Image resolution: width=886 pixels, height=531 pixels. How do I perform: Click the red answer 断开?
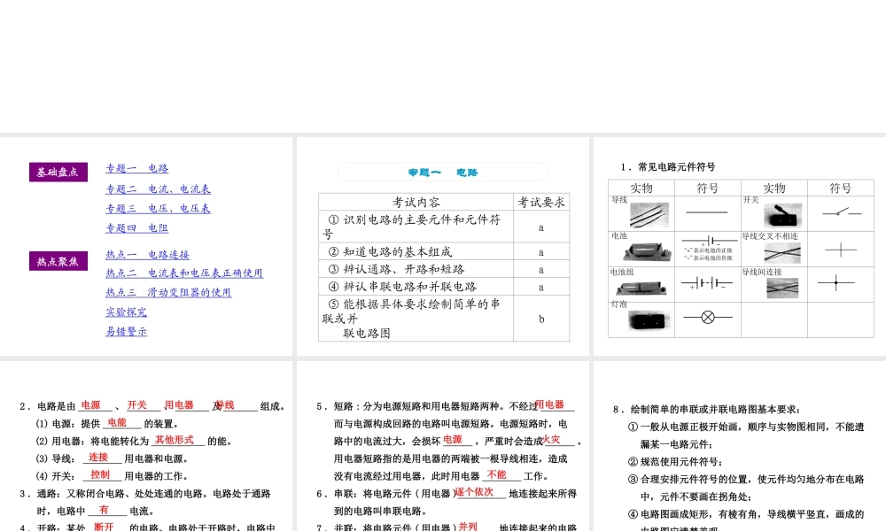104,527
